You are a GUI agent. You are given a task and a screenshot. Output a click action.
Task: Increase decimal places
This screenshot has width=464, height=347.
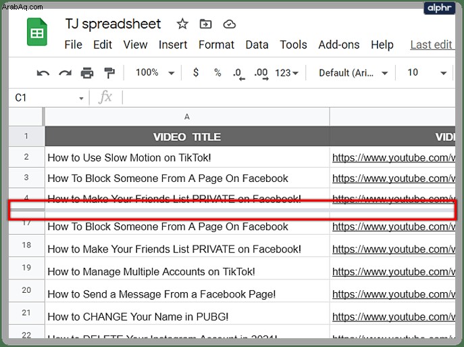click(261, 74)
